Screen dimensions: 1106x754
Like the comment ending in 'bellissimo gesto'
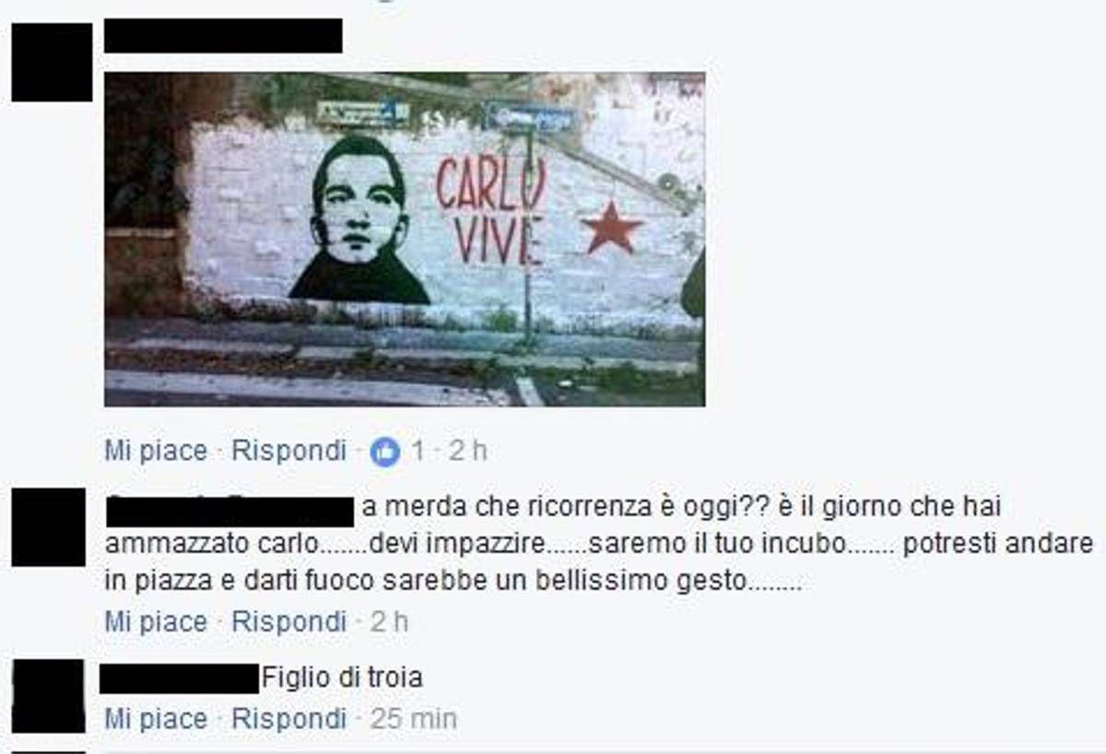156,622
